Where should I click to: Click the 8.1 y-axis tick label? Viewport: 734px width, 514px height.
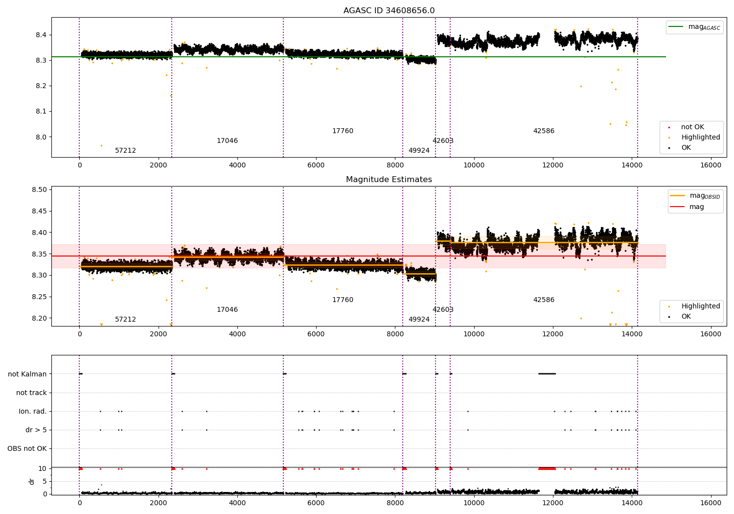click(41, 112)
